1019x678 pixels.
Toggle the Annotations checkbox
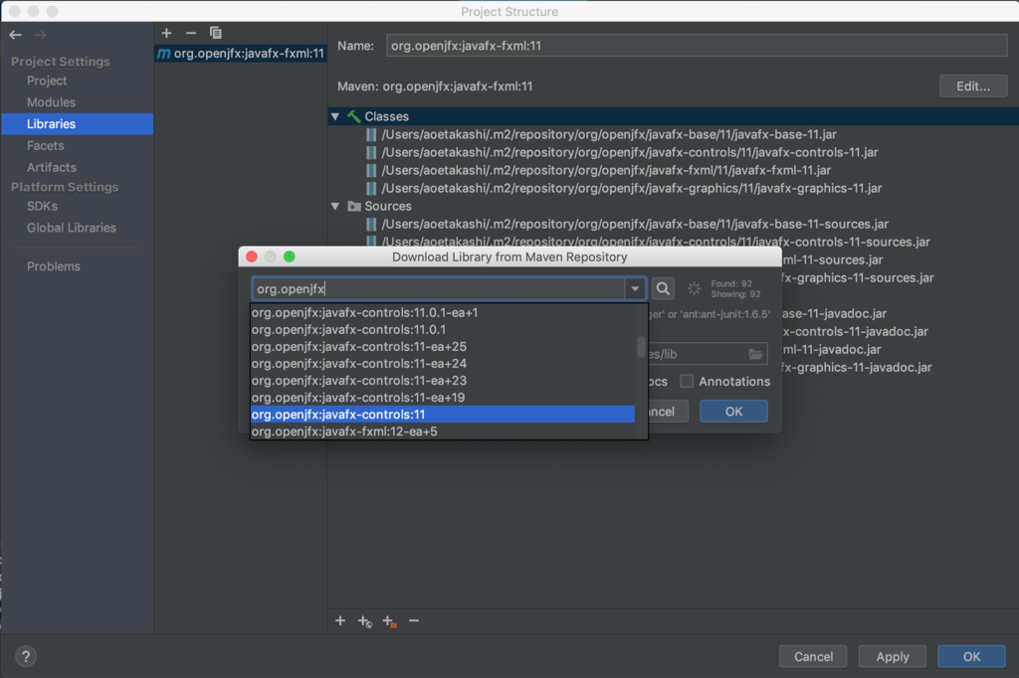[x=687, y=381]
